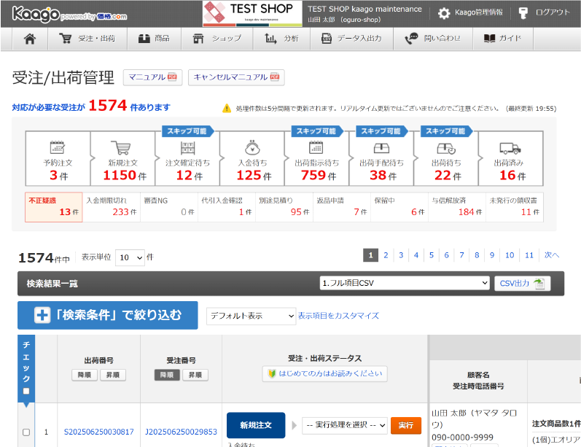The width and height of the screenshot is (581, 447).
Task: Click 次へ pagination link
Action: [552, 255]
